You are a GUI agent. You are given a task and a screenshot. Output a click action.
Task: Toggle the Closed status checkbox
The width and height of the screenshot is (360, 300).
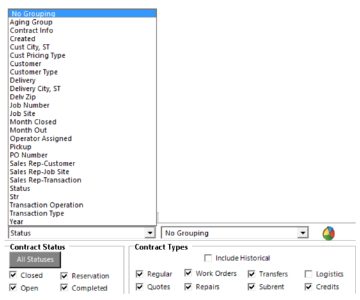pos(13,274)
